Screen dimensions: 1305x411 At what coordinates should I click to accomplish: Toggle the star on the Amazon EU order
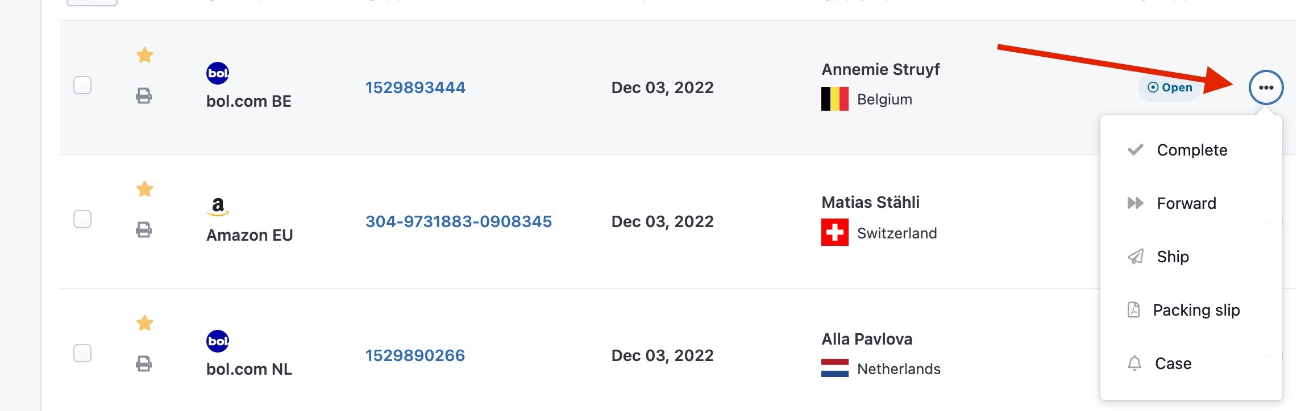point(144,188)
